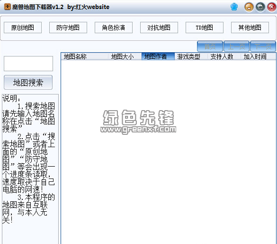Screen dimensions: 277x244
Task: Go to 下一页 next page
Action: pos(263,47)
